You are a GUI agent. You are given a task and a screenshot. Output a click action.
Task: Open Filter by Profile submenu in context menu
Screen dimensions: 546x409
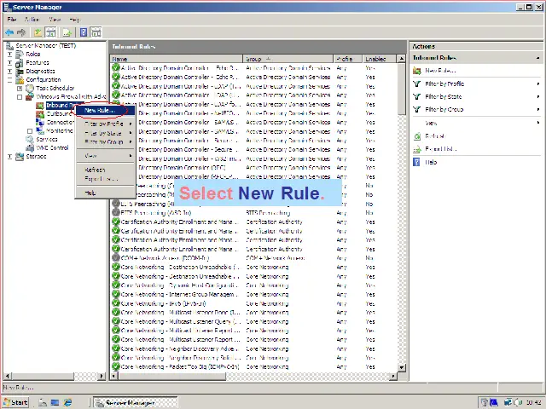(x=104, y=124)
